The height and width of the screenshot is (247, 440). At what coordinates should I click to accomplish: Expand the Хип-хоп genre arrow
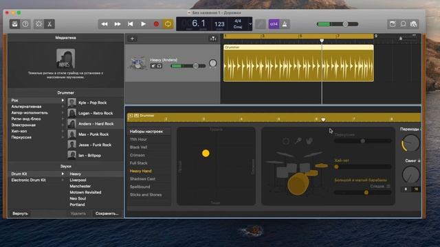(63, 131)
